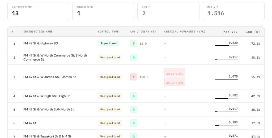The height and width of the screenshot is (138, 272).
Task: Click the NBLn1 1.074 critical movement tag
Action: click(175, 82)
